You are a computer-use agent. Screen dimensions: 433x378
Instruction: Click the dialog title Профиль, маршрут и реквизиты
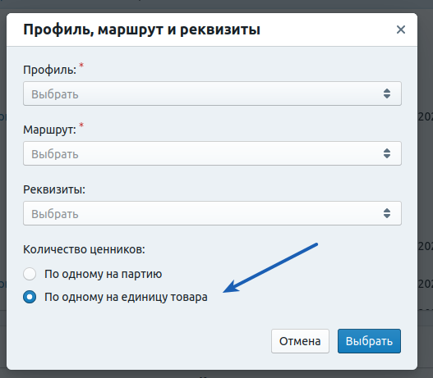pyautogui.click(x=141, y=30)
